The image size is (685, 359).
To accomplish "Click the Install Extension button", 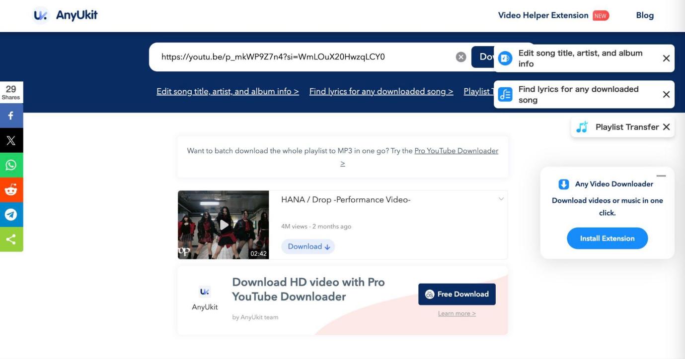I will pyautogui.click(x=608, y=239).
